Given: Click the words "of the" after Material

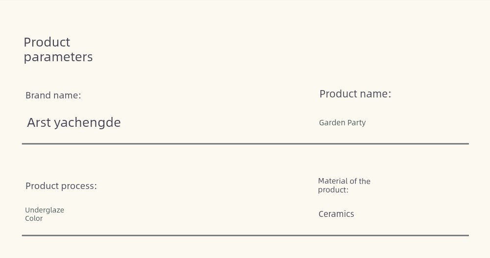Looking at the screenshot, I should coord(360,181).
